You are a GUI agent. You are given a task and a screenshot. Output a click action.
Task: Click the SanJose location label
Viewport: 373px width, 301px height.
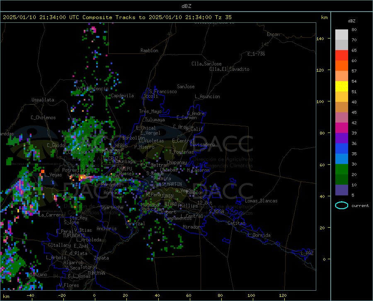(186, 87)
